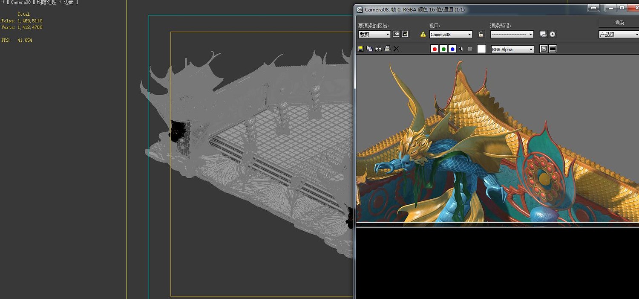This screenshot has height=299, width=639.
Task: Click the render window title bar icon
Action: (x=360, y=9)
